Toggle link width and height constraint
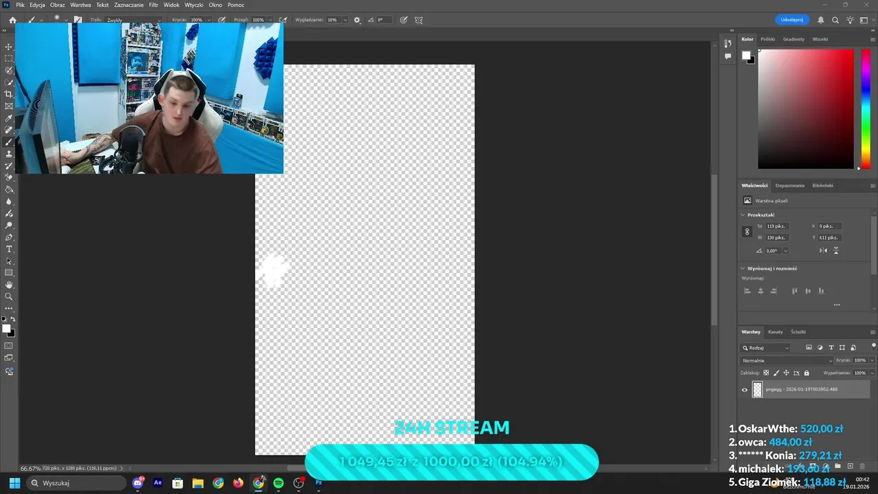The height and width of the screenshot is (494, 878). coord(747,231)
